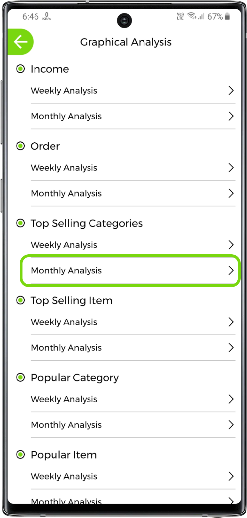Expand Order Monthly Analysis chevron
This screenshot has height=518, width=247.
point(231,193)
